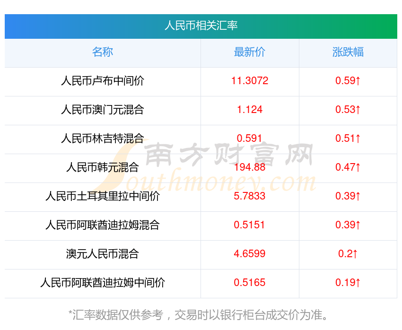Viewport: 402px width, 330px height.
Task: Select the 人民币阿联酋迪拉姆中间价 row name
Action: [x=103, y=283]
